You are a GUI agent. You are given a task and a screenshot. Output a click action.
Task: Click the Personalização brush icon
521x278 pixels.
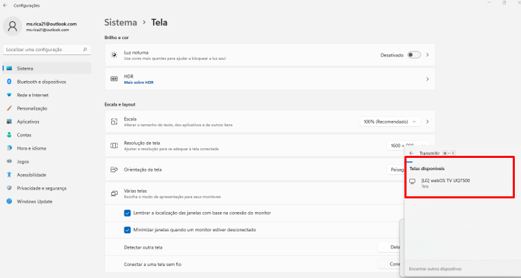[x=10, y=108]
